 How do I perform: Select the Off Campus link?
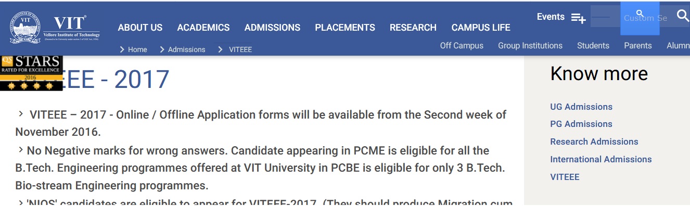pyautogui.click(x=462, y=46)
